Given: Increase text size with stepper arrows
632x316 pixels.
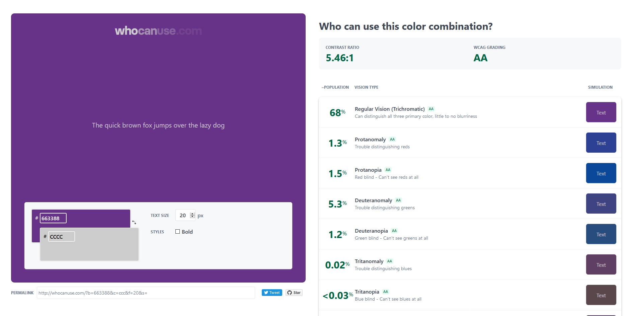Looking at the screenshot, I should pos(192,214).
